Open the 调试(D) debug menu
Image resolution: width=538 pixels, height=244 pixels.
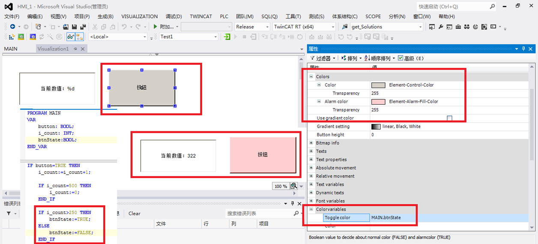[173, 16]
